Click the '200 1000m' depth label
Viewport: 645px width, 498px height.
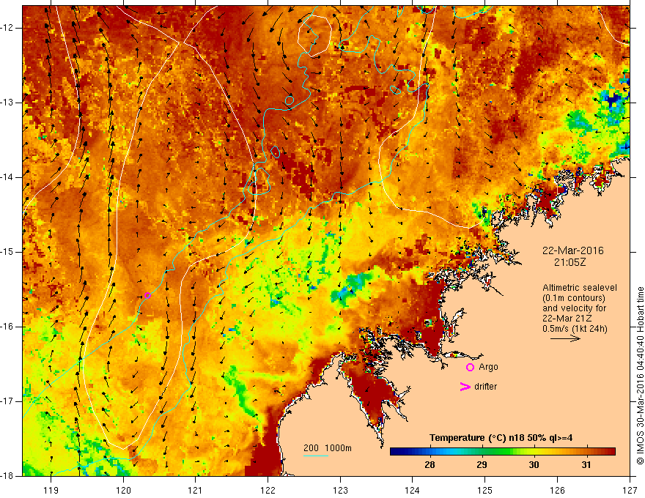tap(328, 448)
